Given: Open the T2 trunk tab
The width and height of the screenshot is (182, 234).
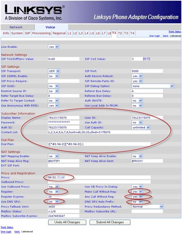Looking at the screenshot, I should point(120,33).
